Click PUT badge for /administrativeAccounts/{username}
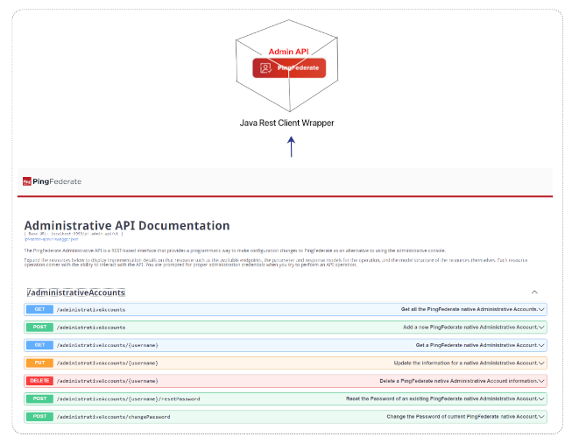 (x=39, y=363)
